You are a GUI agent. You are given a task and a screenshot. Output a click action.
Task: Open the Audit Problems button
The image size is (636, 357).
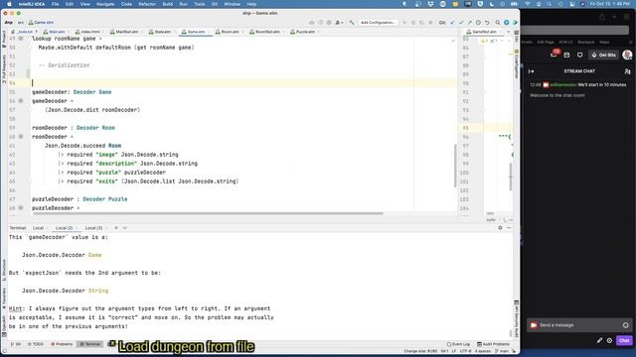point(493,344)
